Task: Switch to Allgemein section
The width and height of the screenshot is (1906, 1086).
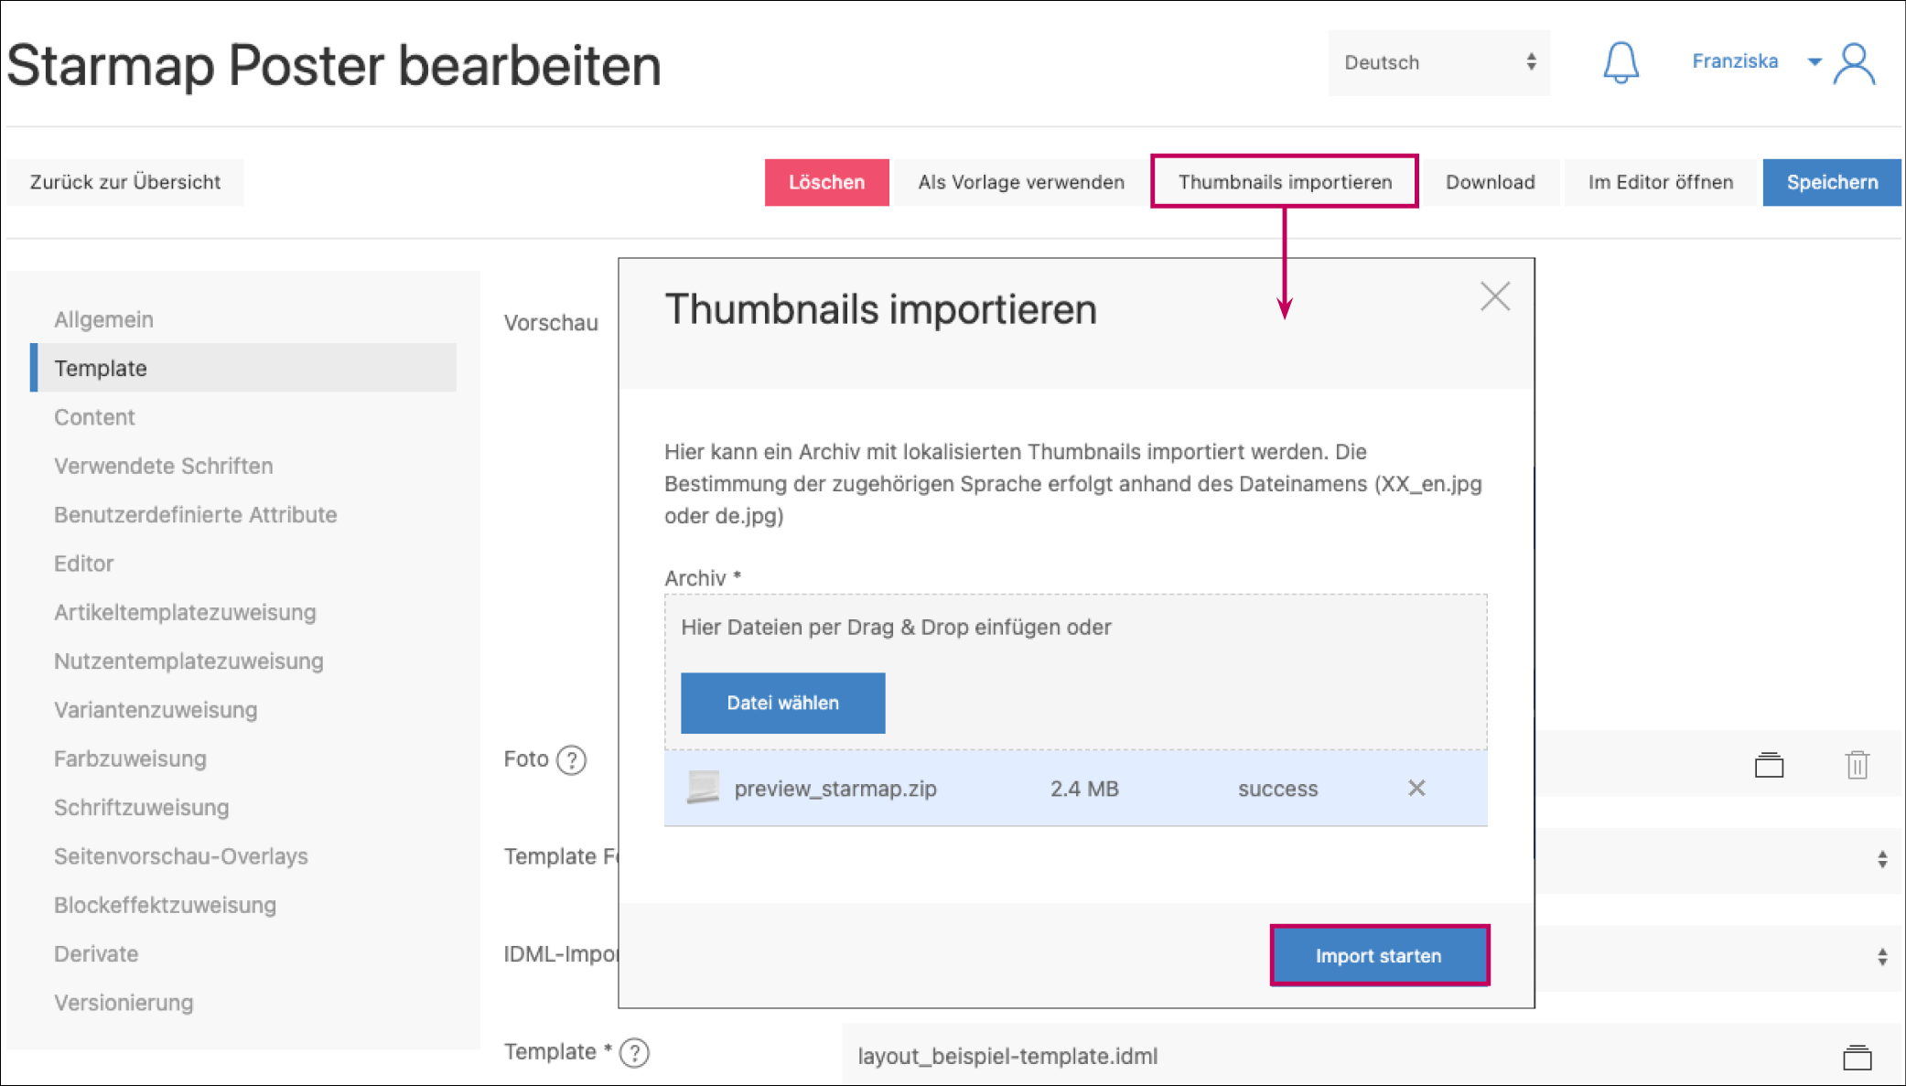Action: point(103,319)
